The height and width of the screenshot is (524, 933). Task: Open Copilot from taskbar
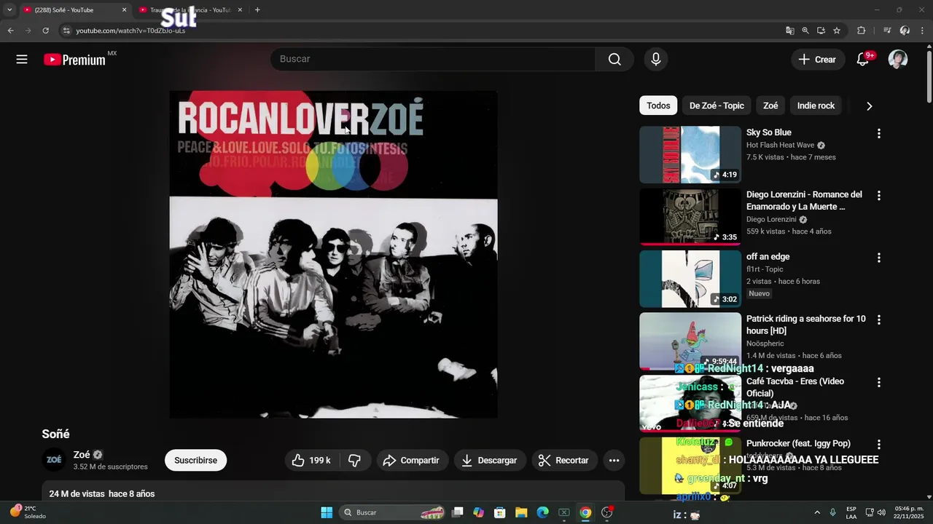coord(478,512)
